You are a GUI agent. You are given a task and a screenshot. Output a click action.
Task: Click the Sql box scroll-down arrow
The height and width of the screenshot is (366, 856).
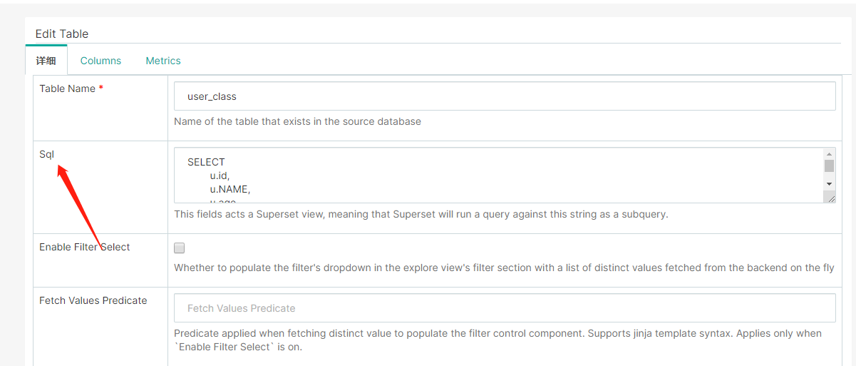coord(829,184)
